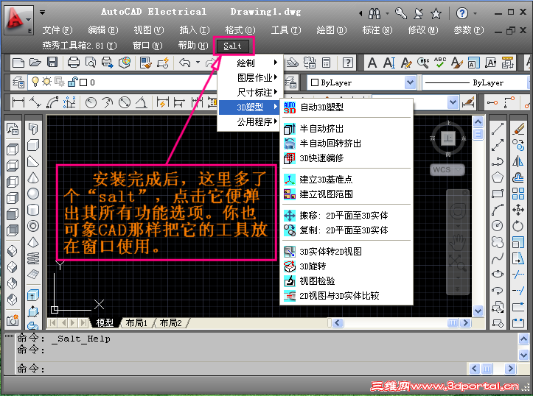The height and width of the screenshot is (396, 533).
Task: Expand the 尺寸标注 submenu
Action: [x=249, y=92]
